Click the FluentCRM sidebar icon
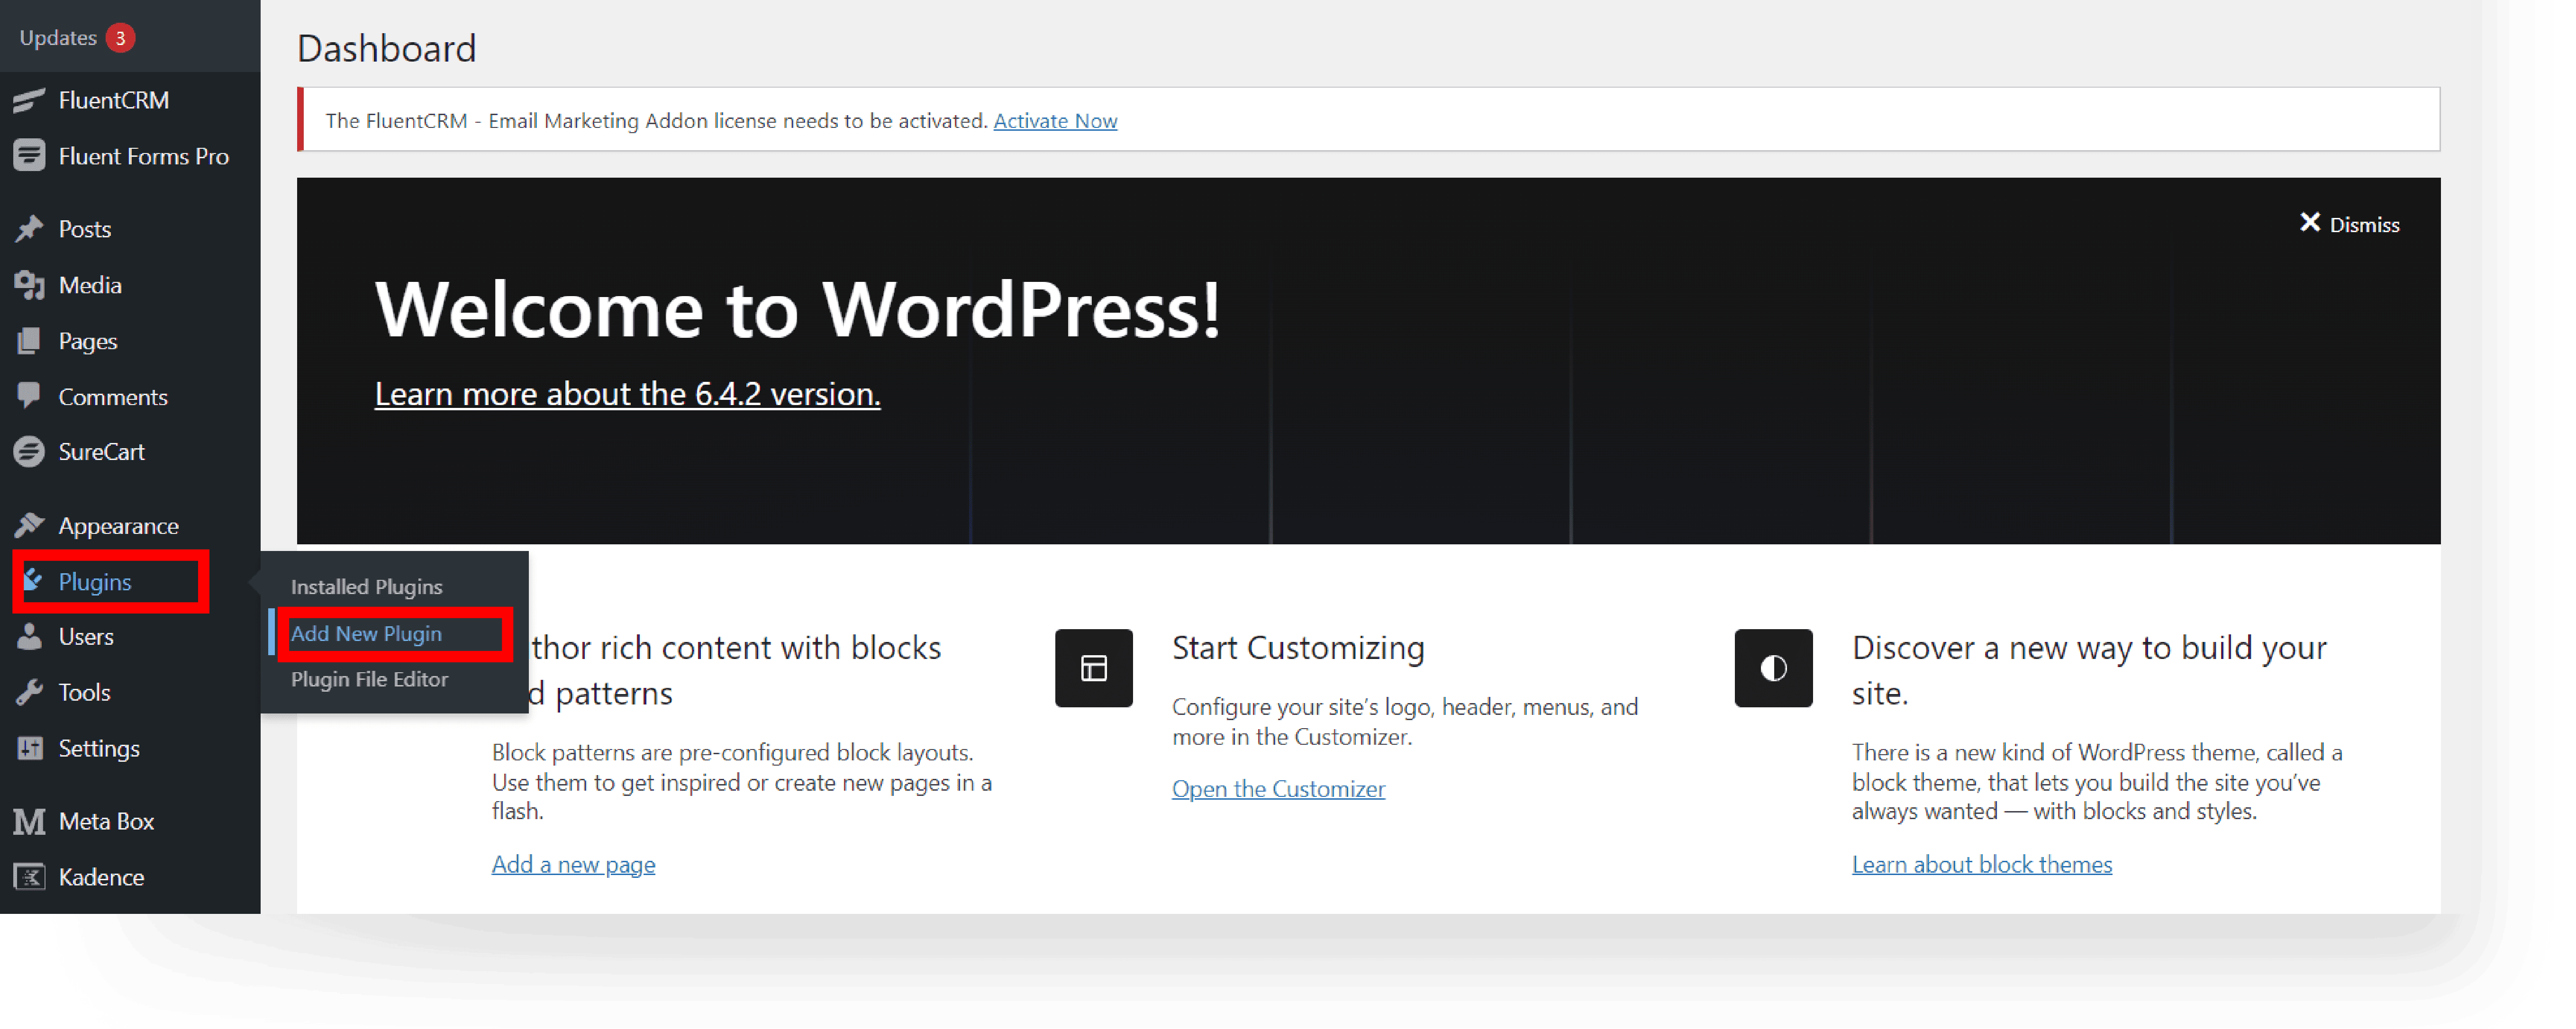2576x1029 pixels. coord(29,100)
